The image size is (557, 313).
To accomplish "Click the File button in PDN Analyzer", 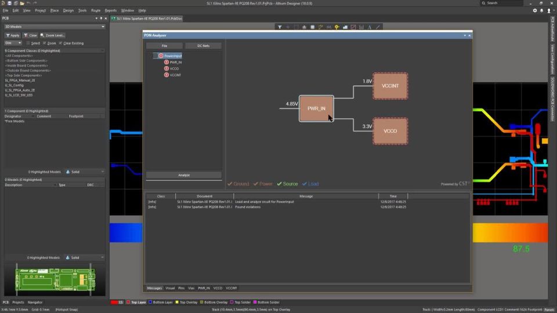I will coord(164,46).
